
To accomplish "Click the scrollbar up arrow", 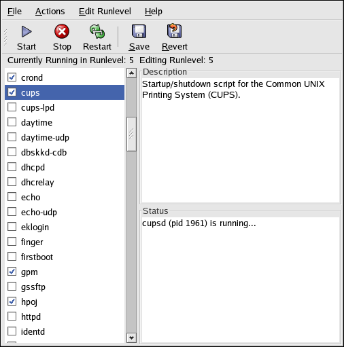I will [131, 73].
